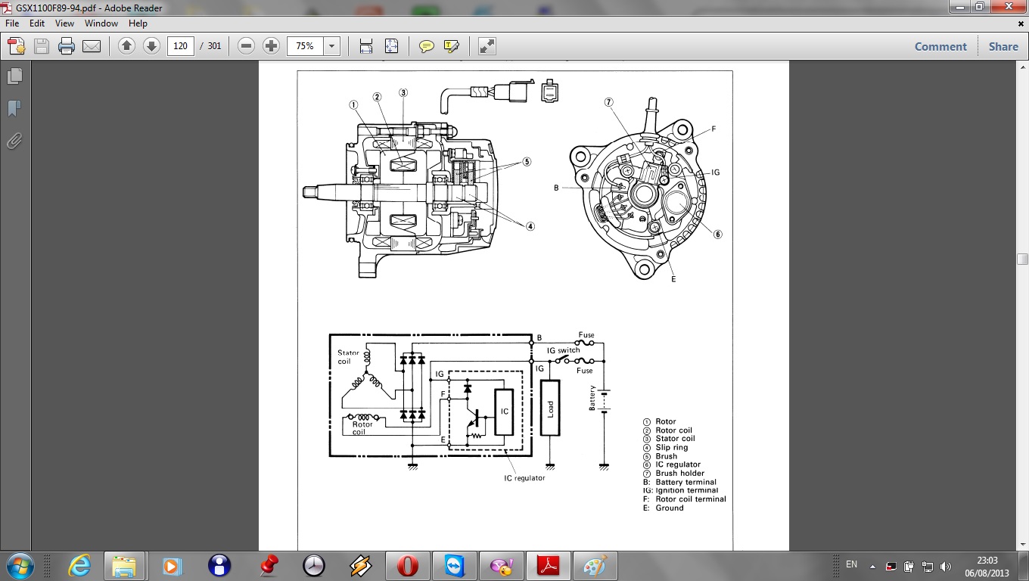Open the Help menu
This screenshot has height=581, width=1029.
point(138,23)
